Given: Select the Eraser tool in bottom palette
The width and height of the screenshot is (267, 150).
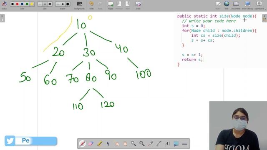Looking at the screenshot, I should (91, 143).
